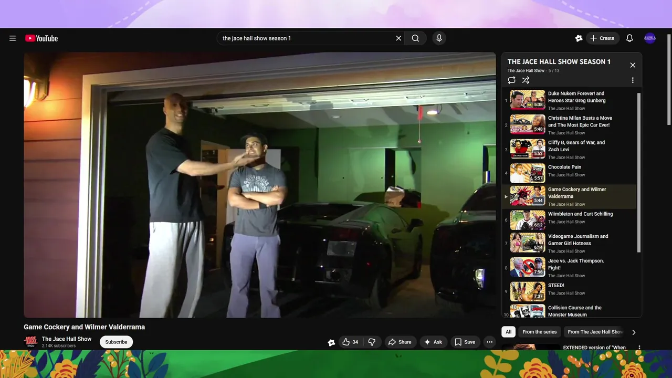
Task: Play Chocolate Pain playlist item
Action: click(570, 173)
